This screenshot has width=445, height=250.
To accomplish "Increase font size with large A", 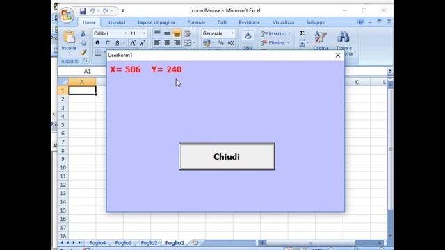I will (133, 43).
